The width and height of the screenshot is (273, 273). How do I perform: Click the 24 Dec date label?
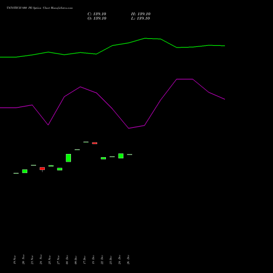point(120,259)
